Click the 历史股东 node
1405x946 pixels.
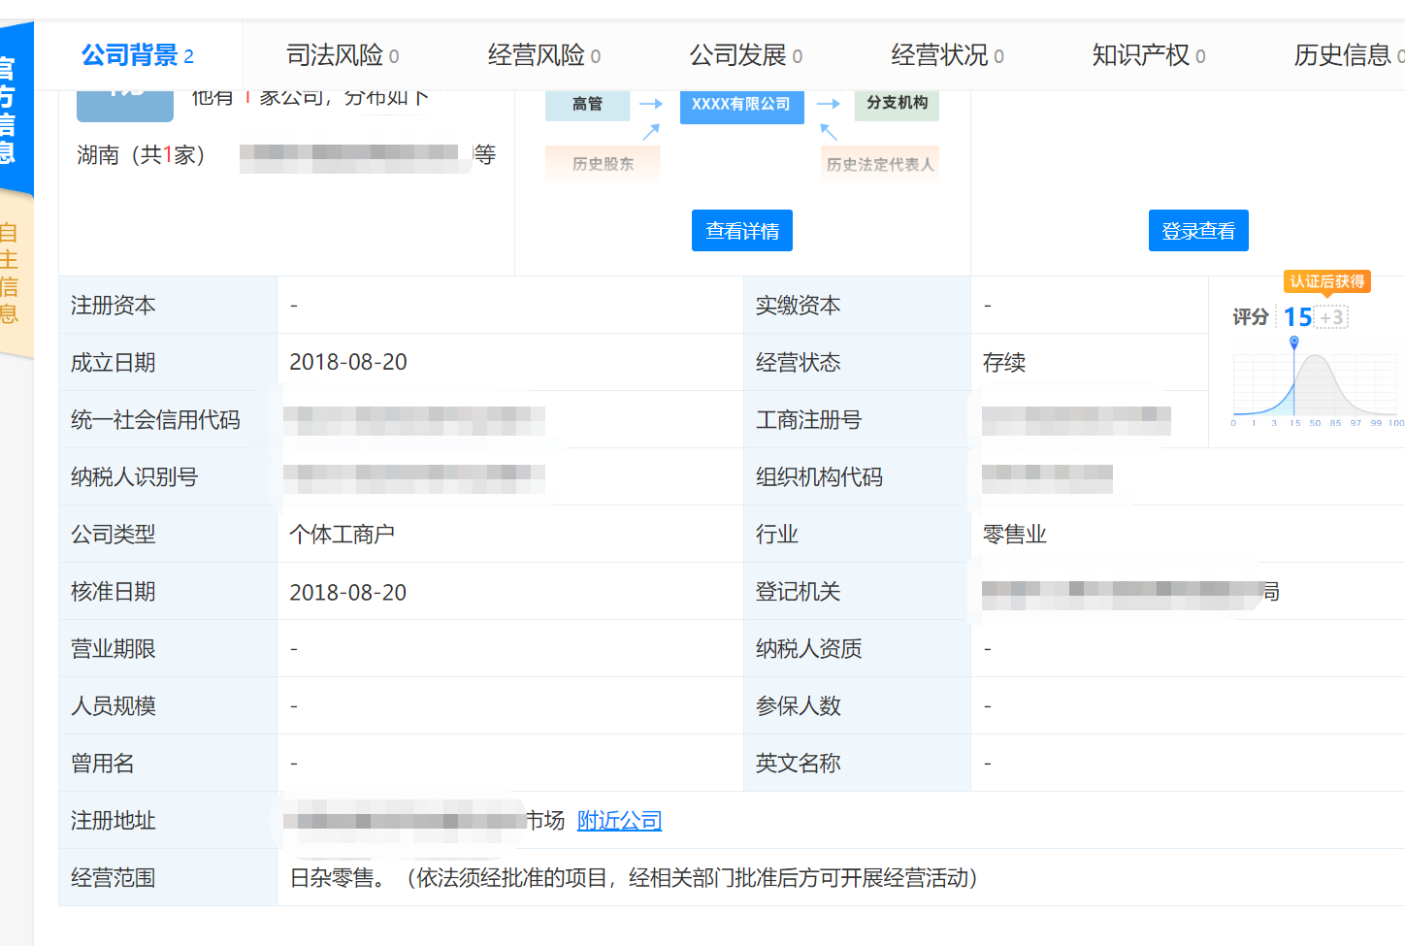point(603,164)
